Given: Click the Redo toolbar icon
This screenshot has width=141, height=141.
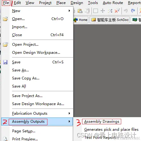Looking at the screenshot, I should pos(133,11).
